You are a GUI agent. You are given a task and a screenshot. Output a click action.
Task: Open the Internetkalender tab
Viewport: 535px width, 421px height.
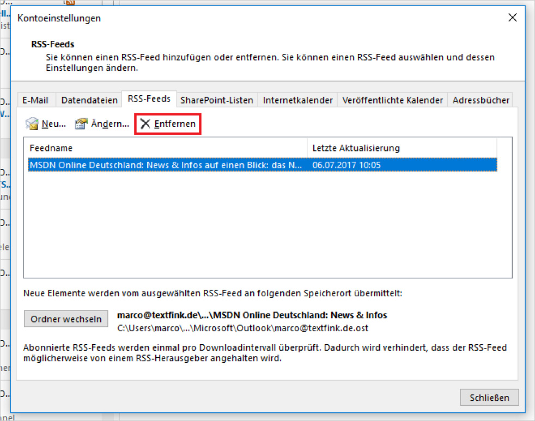(x=297, y=100)
